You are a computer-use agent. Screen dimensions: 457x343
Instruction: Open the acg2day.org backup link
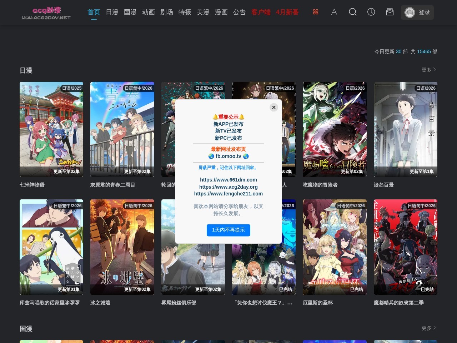click(228, 187)
